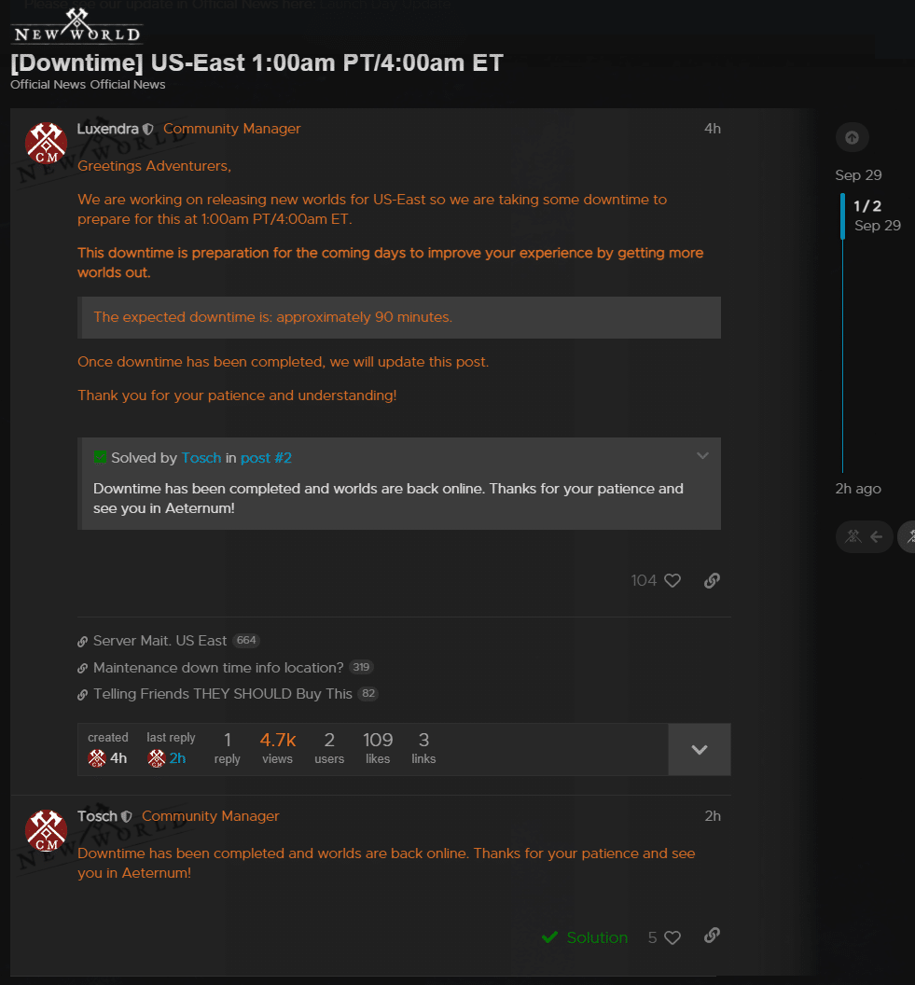Copy share link of Tosch's reply
The height and width of the screenshot is (985, 915).
[712, 936]
